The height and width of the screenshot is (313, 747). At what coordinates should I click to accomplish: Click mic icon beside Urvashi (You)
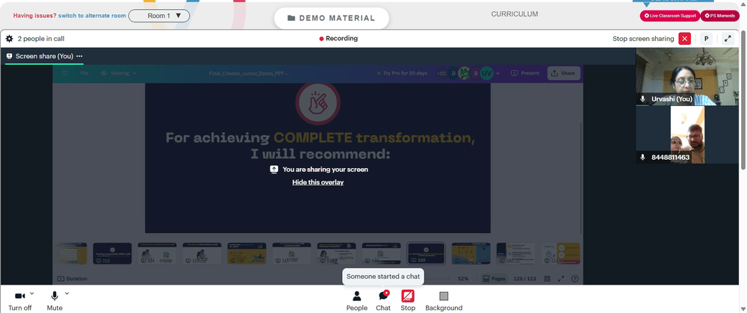coord(642,99)
